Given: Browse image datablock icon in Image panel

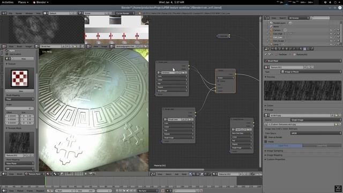Looking at the screenshot, I should click(x=267, y=115).
